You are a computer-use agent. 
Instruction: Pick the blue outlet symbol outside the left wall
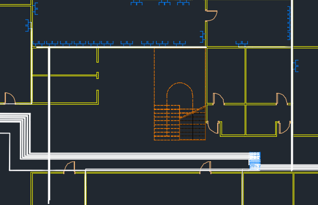point(28,25)
